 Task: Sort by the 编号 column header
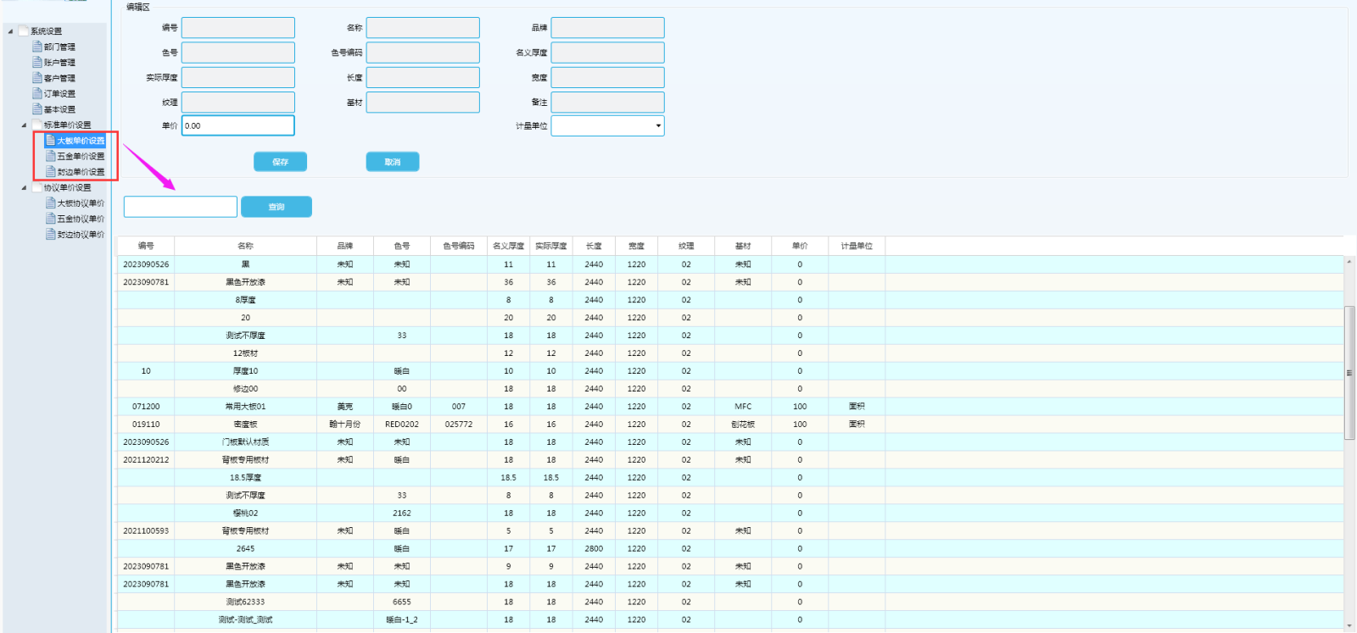click(x=146, y=246)
